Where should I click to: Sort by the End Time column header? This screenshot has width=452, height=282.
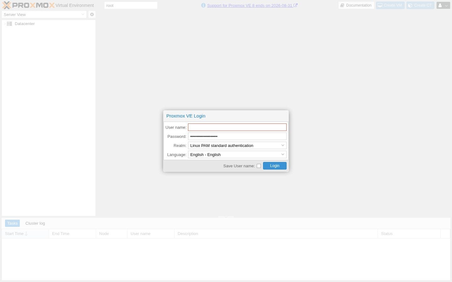tap(72, 234)
